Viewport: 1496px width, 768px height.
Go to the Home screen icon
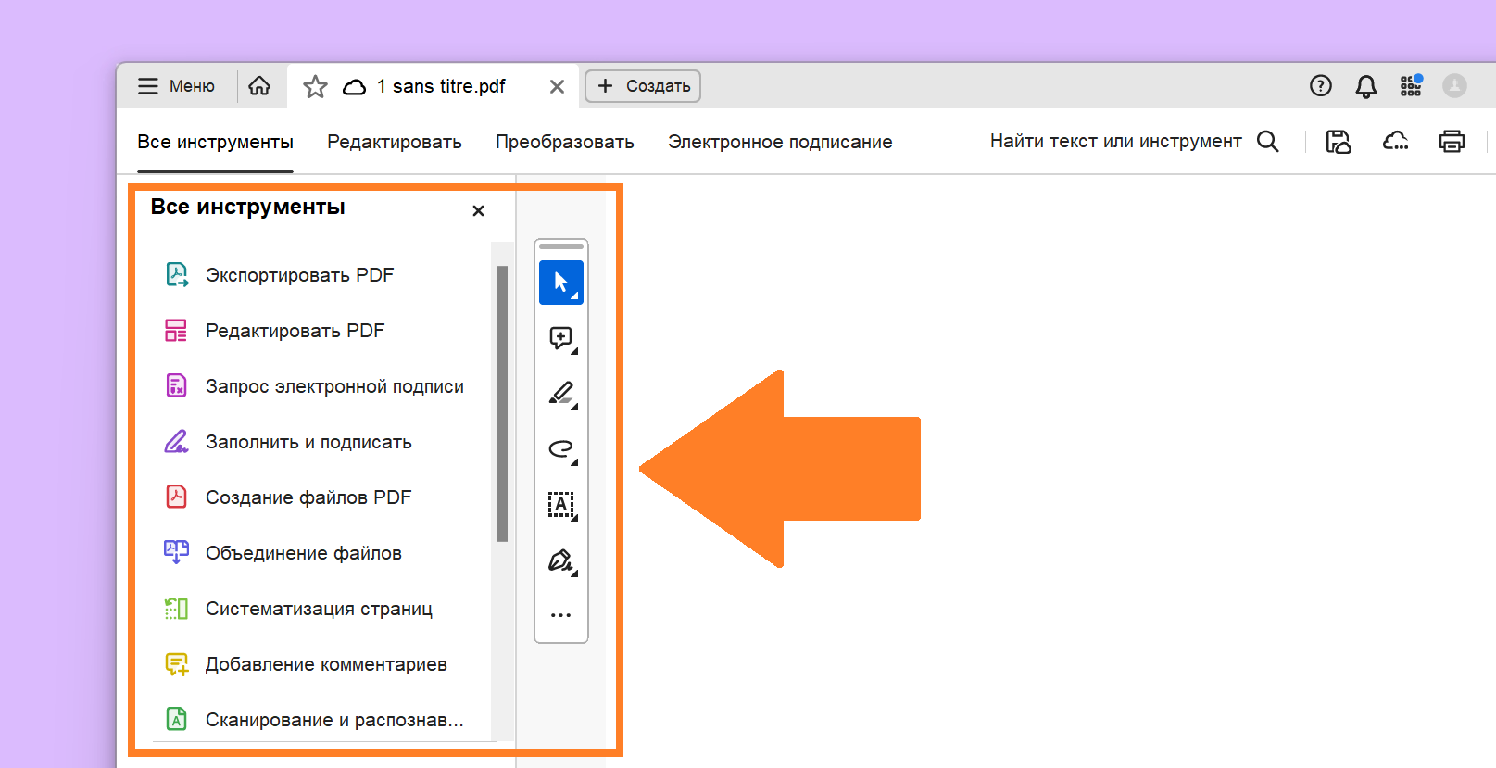tap(259, 86)
